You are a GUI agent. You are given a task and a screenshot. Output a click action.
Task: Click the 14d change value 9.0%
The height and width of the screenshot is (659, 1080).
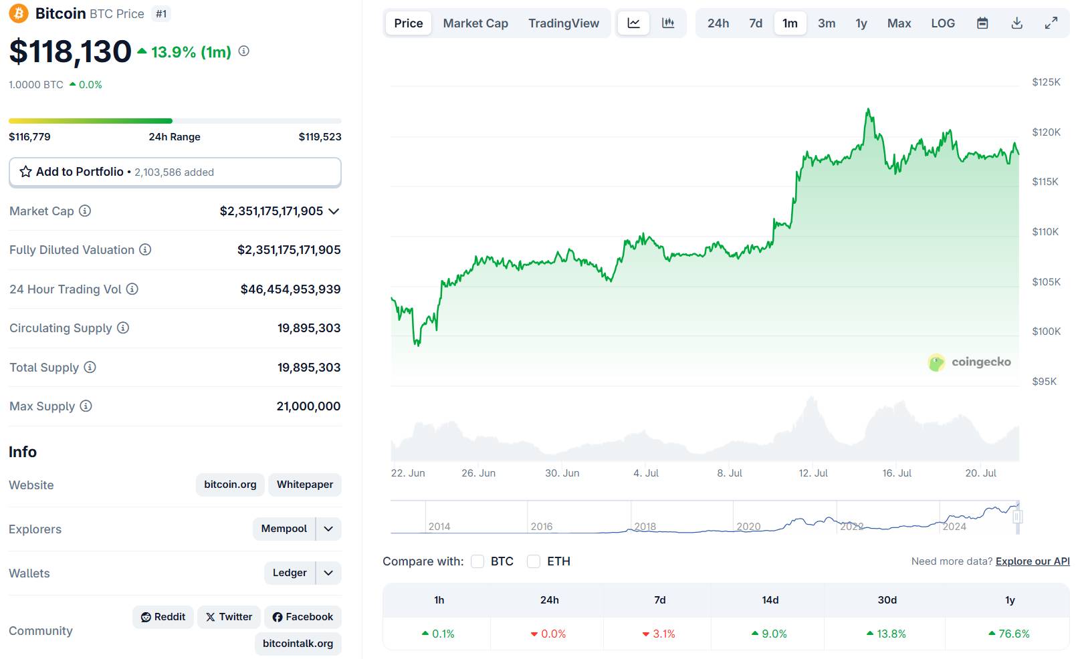tap(769, 634)
